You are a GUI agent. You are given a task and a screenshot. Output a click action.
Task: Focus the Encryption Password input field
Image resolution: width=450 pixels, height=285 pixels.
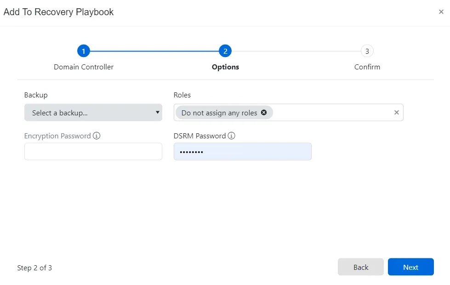pos(93,152)
